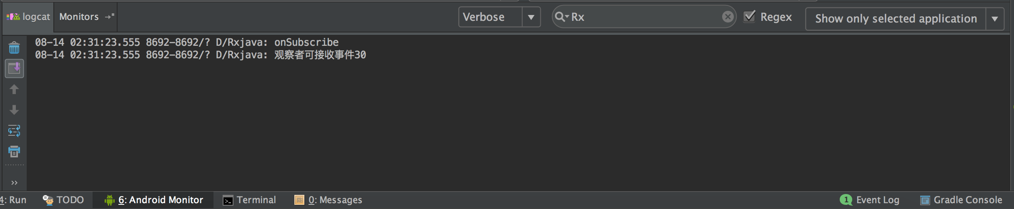The width and height of the screenshot is (1014, 209).
Task: Open the Terminal tool window
Action: (249, 200)
